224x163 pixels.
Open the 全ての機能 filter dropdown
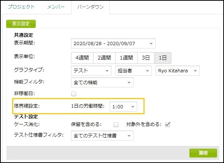point(102,83)
